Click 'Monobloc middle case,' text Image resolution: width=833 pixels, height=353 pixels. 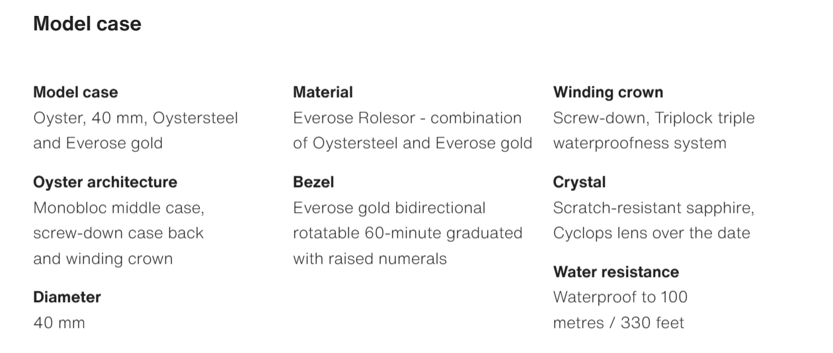click(119, 208)
